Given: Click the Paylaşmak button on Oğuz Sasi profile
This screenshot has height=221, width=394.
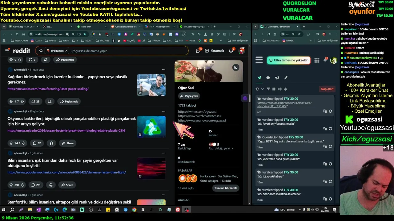Looking at the screenshot, I should pyautogui.click(x=189, y=96).
